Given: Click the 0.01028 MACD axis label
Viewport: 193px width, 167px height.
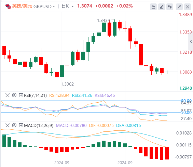Looking at the screenshot, I should 184,133.
